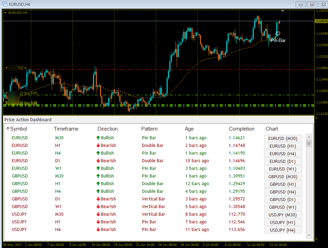Open the GBPUSD (D1) chart button
The width and height of the screenshot is (328, 248).
coord(283,199)
